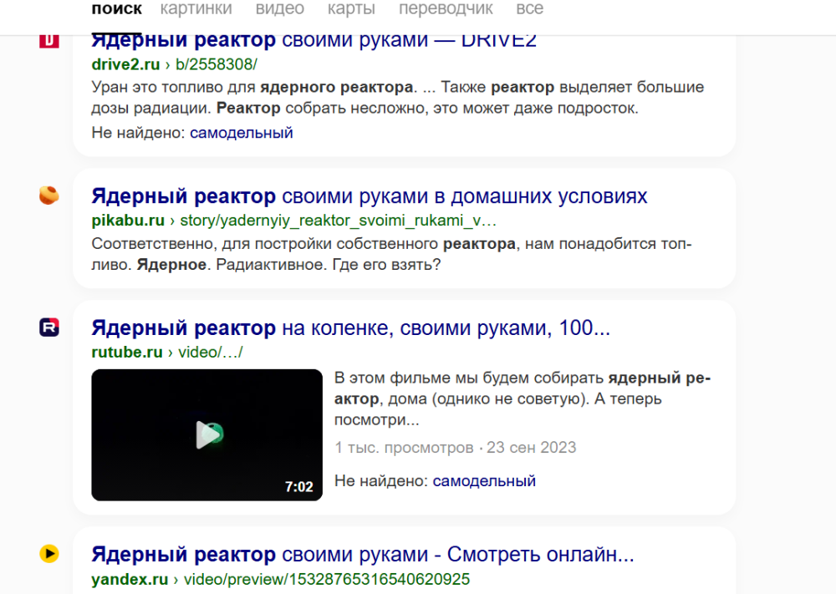836x594 pixels.
Task: Open the drive2.ru domain link
Action: pyautogui.click(x=125, y=64)
